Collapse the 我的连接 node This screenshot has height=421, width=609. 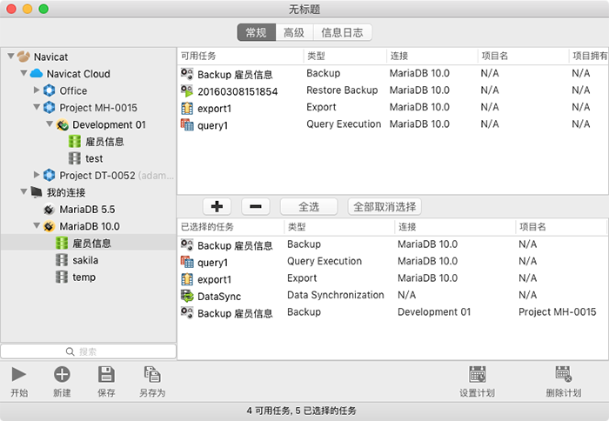[x=23, y=191]
